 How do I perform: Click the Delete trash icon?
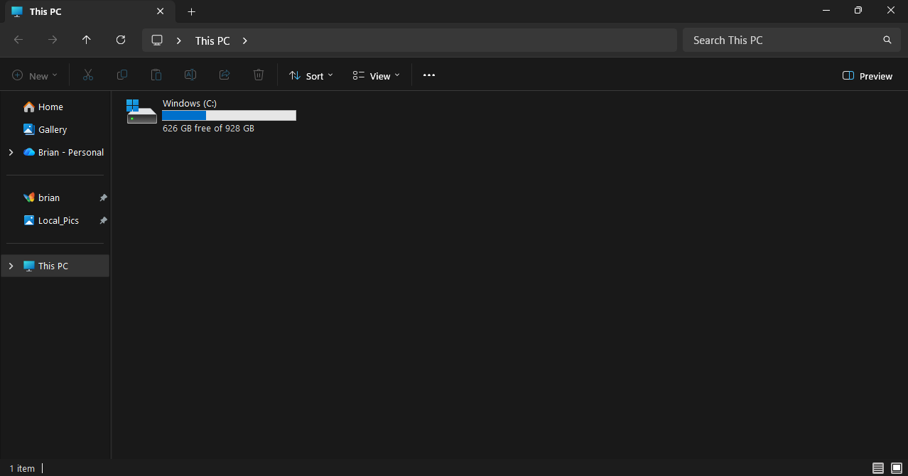tap(259, 75)
